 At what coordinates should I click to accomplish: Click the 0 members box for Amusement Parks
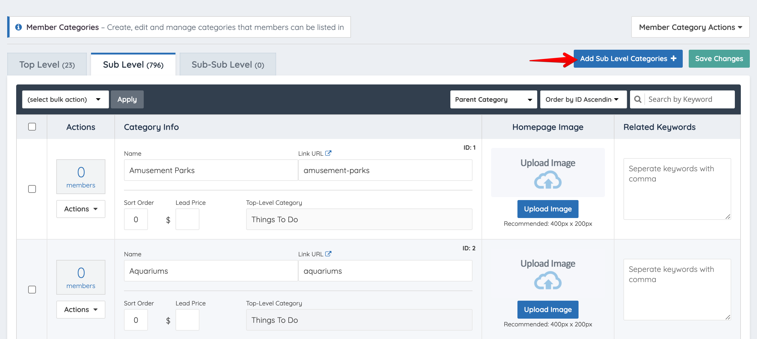[81, 177]
